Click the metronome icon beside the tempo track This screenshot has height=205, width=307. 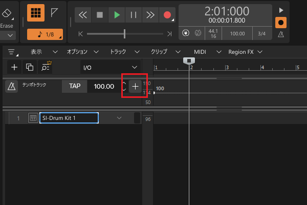tap(11, 87)
